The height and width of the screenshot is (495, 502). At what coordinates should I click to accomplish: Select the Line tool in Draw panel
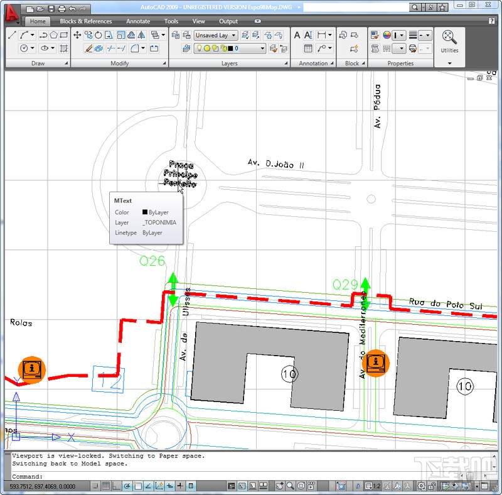pos(11,35)
